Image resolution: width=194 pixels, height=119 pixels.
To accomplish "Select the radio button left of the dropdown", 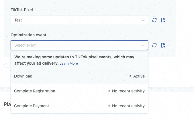I will pos(6,66).
